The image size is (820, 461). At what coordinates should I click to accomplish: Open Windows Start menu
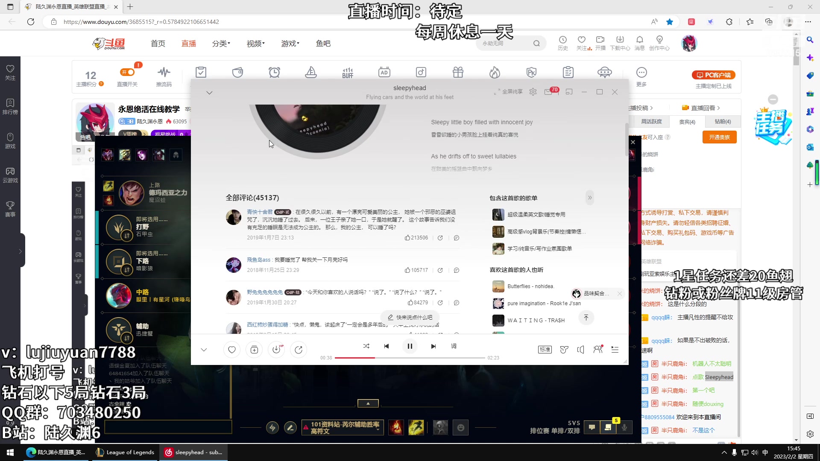tap(10, 452)
